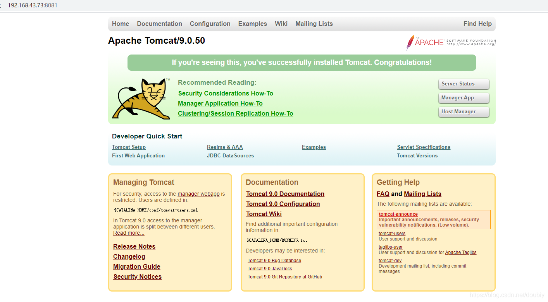
Task: Open the tomcat-dev mailing list link
Action: point(390,261)
